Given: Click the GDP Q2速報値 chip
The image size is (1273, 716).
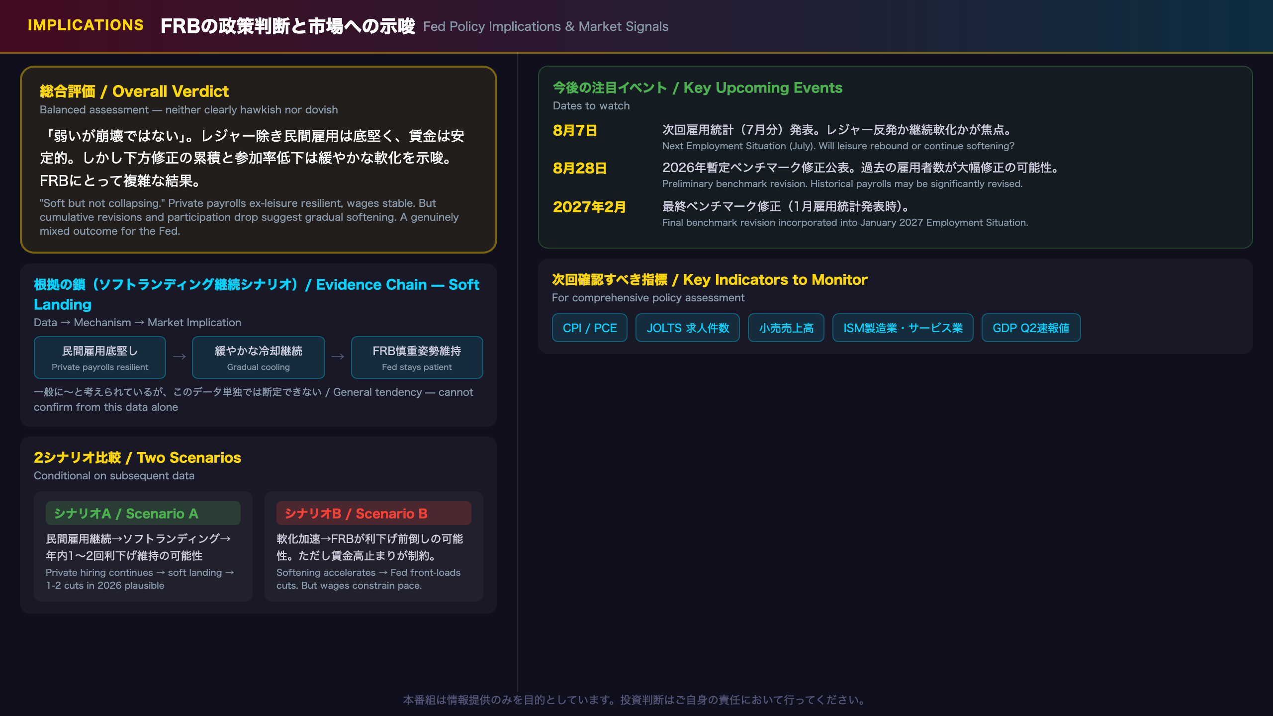Looking at the screenshot, I should tap(1031, 328).
